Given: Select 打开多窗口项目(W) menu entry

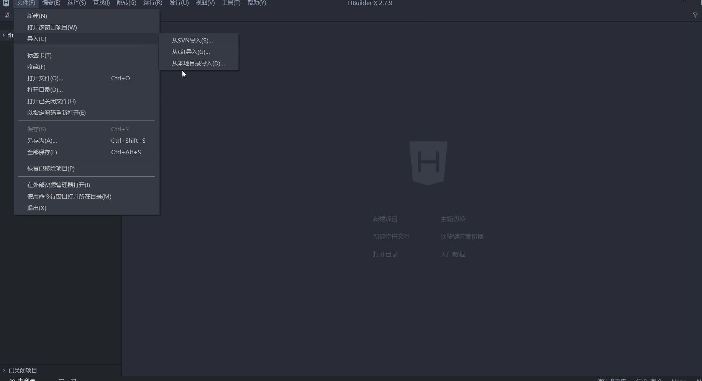Looking at the screenshot, I should (87, 28).
